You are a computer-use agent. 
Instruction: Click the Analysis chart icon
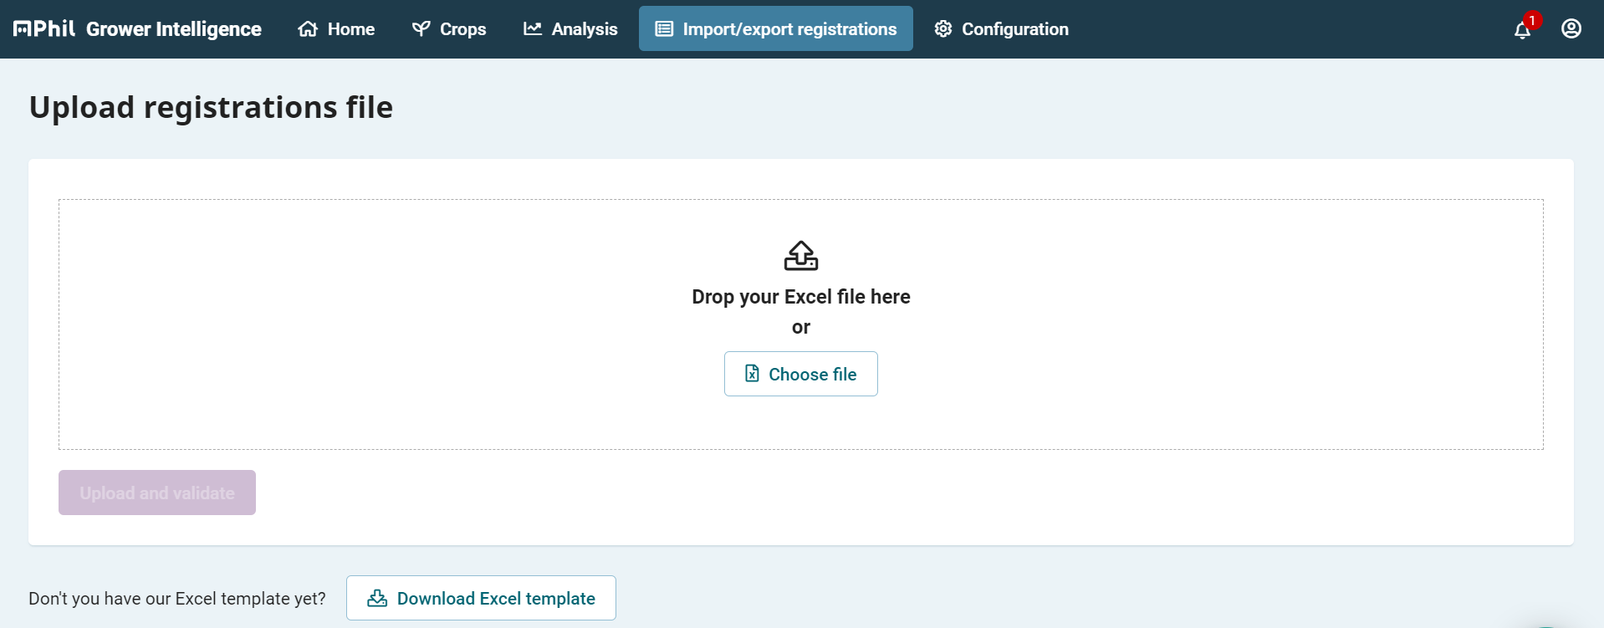[x=533, y=29]
